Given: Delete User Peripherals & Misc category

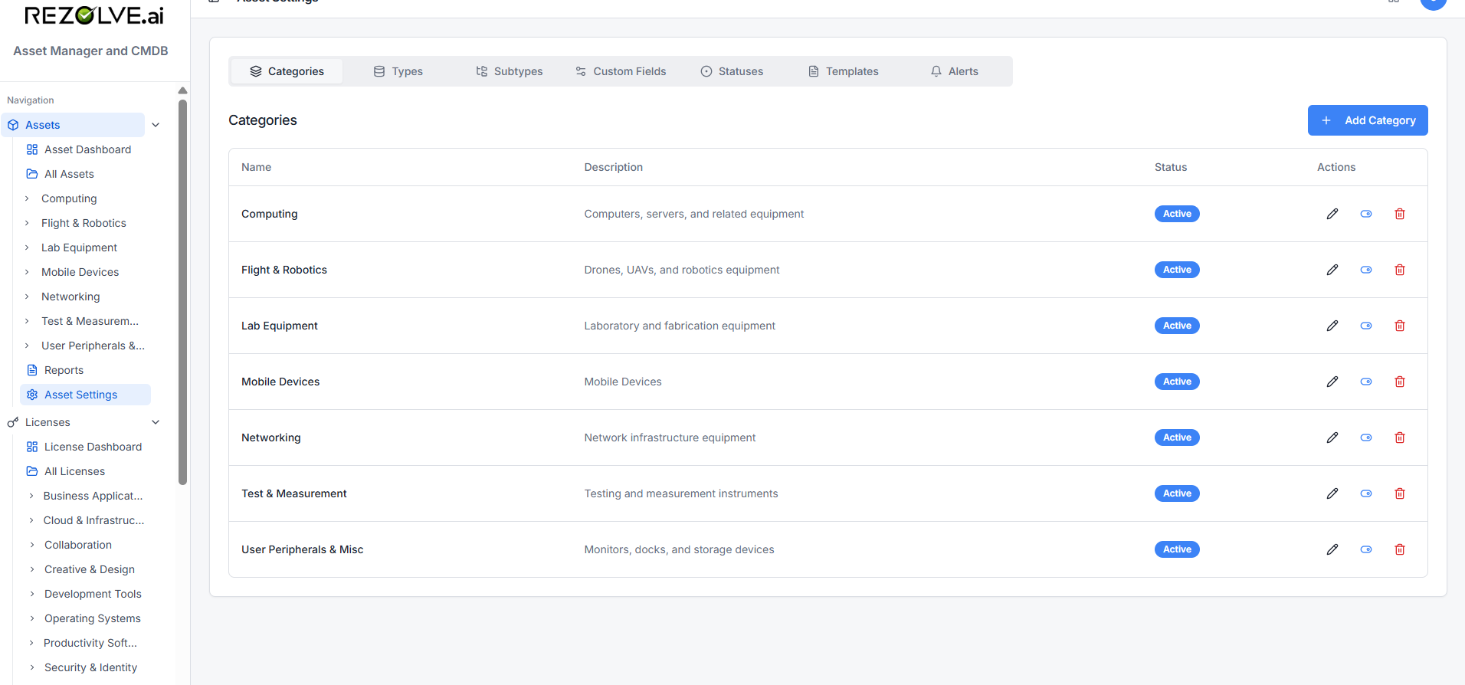Looking at the screenshot, I should click(x=1400, y=549).
